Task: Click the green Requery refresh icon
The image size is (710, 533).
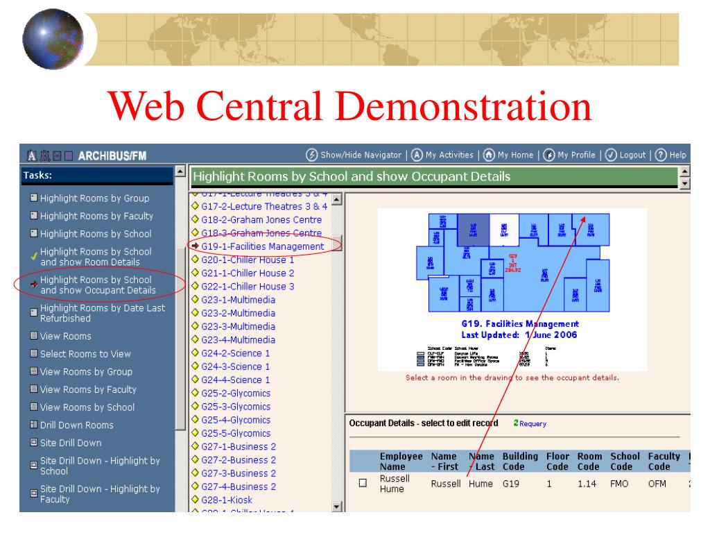Action: tap(516, 423)
